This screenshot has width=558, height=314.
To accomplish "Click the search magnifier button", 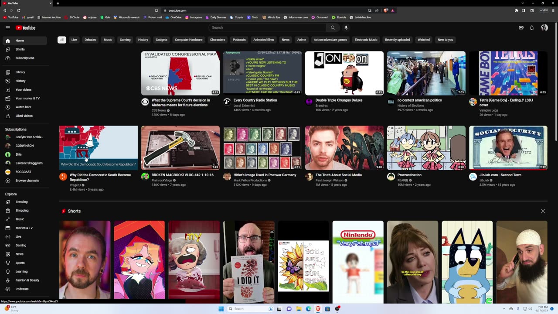I will pos(333,27).
